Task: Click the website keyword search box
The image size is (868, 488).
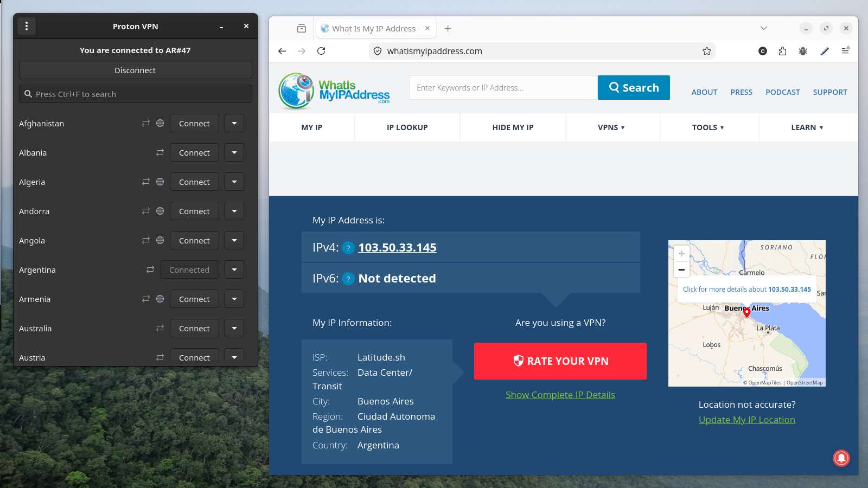Action: tap(503, 88)
